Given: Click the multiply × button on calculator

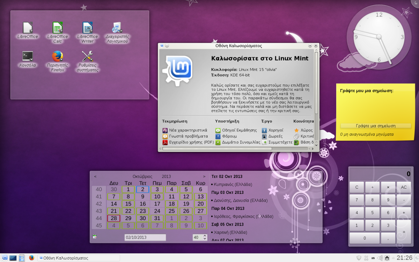Looking at the screenshot, I should (x=388, y=187).
